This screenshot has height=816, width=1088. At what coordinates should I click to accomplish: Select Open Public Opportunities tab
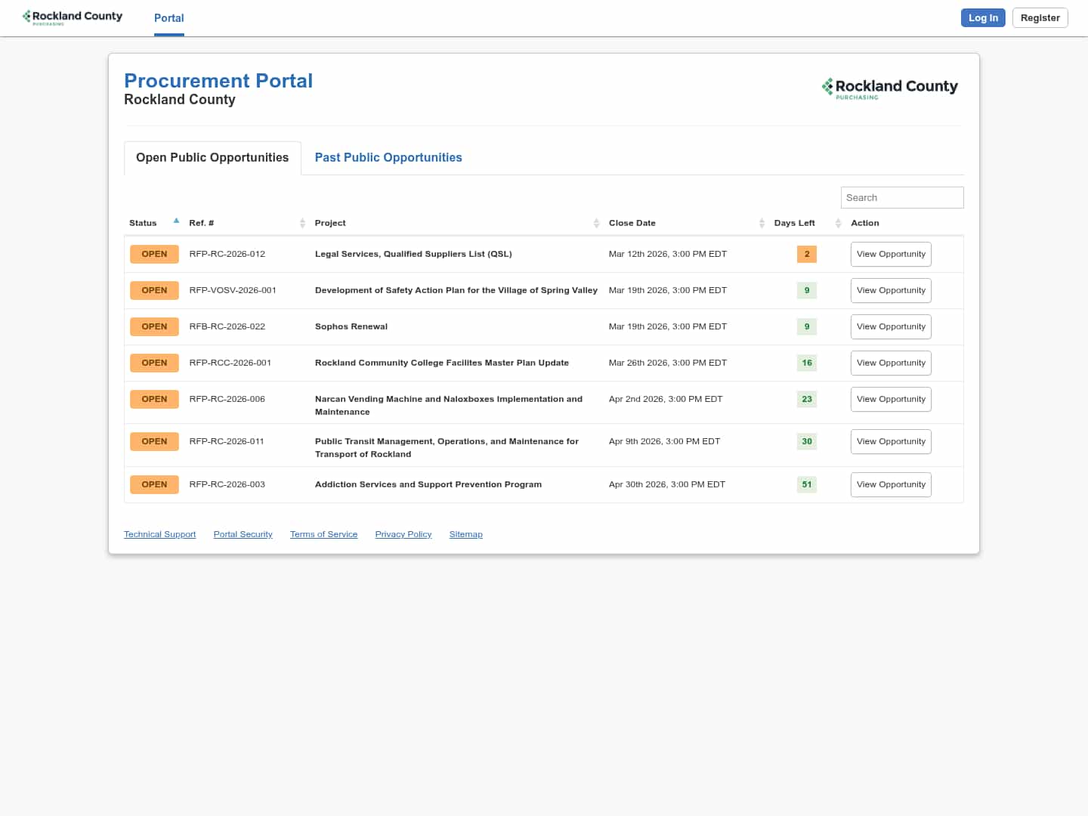pyautogui.click(x=212, y=157)
